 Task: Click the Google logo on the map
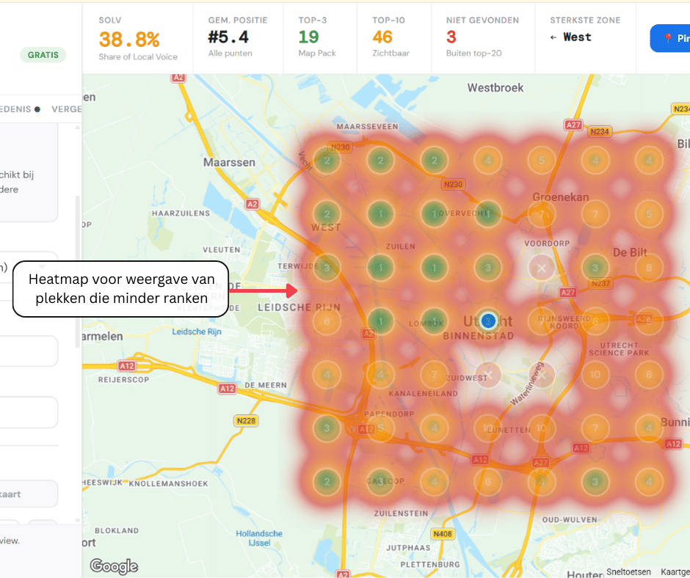[114, 566]
